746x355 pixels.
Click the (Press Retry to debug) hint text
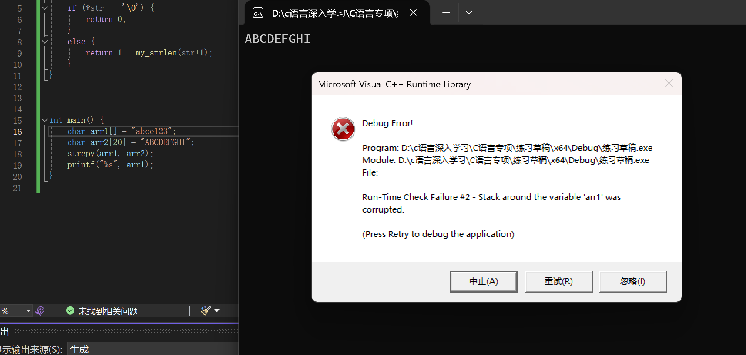(x=438, y=234)
